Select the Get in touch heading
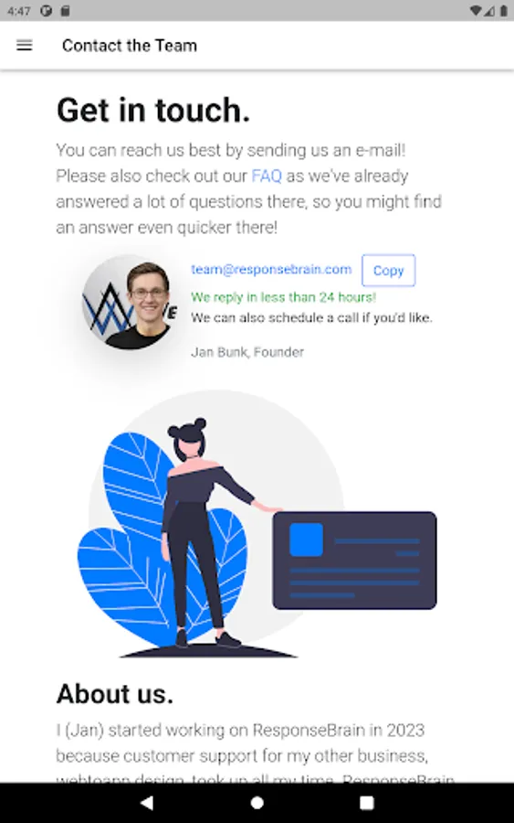Image resolution: width=514 pixels, height=823 pixels. [153, 111]
